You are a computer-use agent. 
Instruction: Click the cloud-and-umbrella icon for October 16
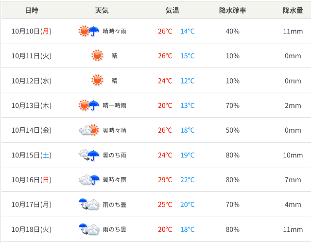pyautogui.click(x=89, y=180)
